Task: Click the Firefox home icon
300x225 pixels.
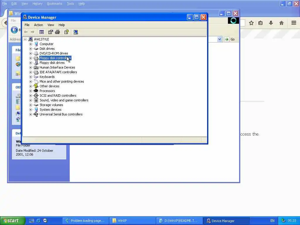Action: [282, 23]
